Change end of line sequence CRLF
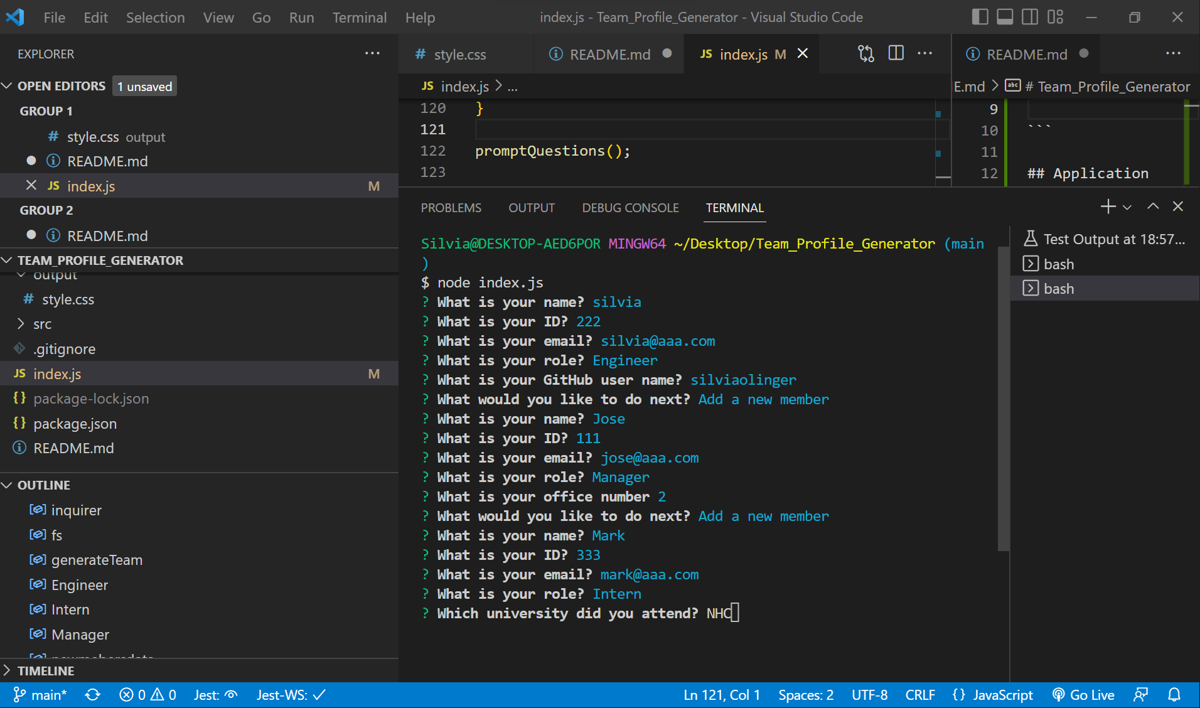Image resolution: width=1200 pixels, height=708 pixels. [x=920, y=695]
